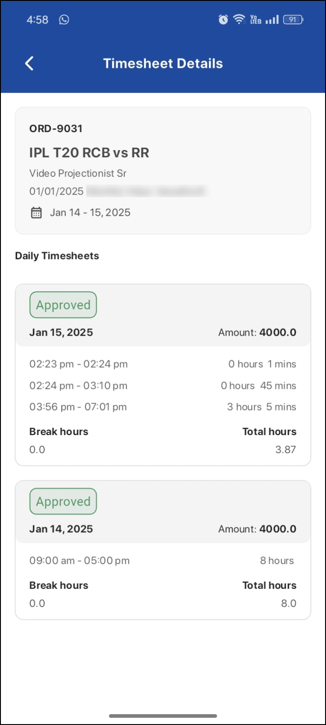Tap the alarm clock status icon
Viewport: 326px width, 725px height.
pos(223,19)
